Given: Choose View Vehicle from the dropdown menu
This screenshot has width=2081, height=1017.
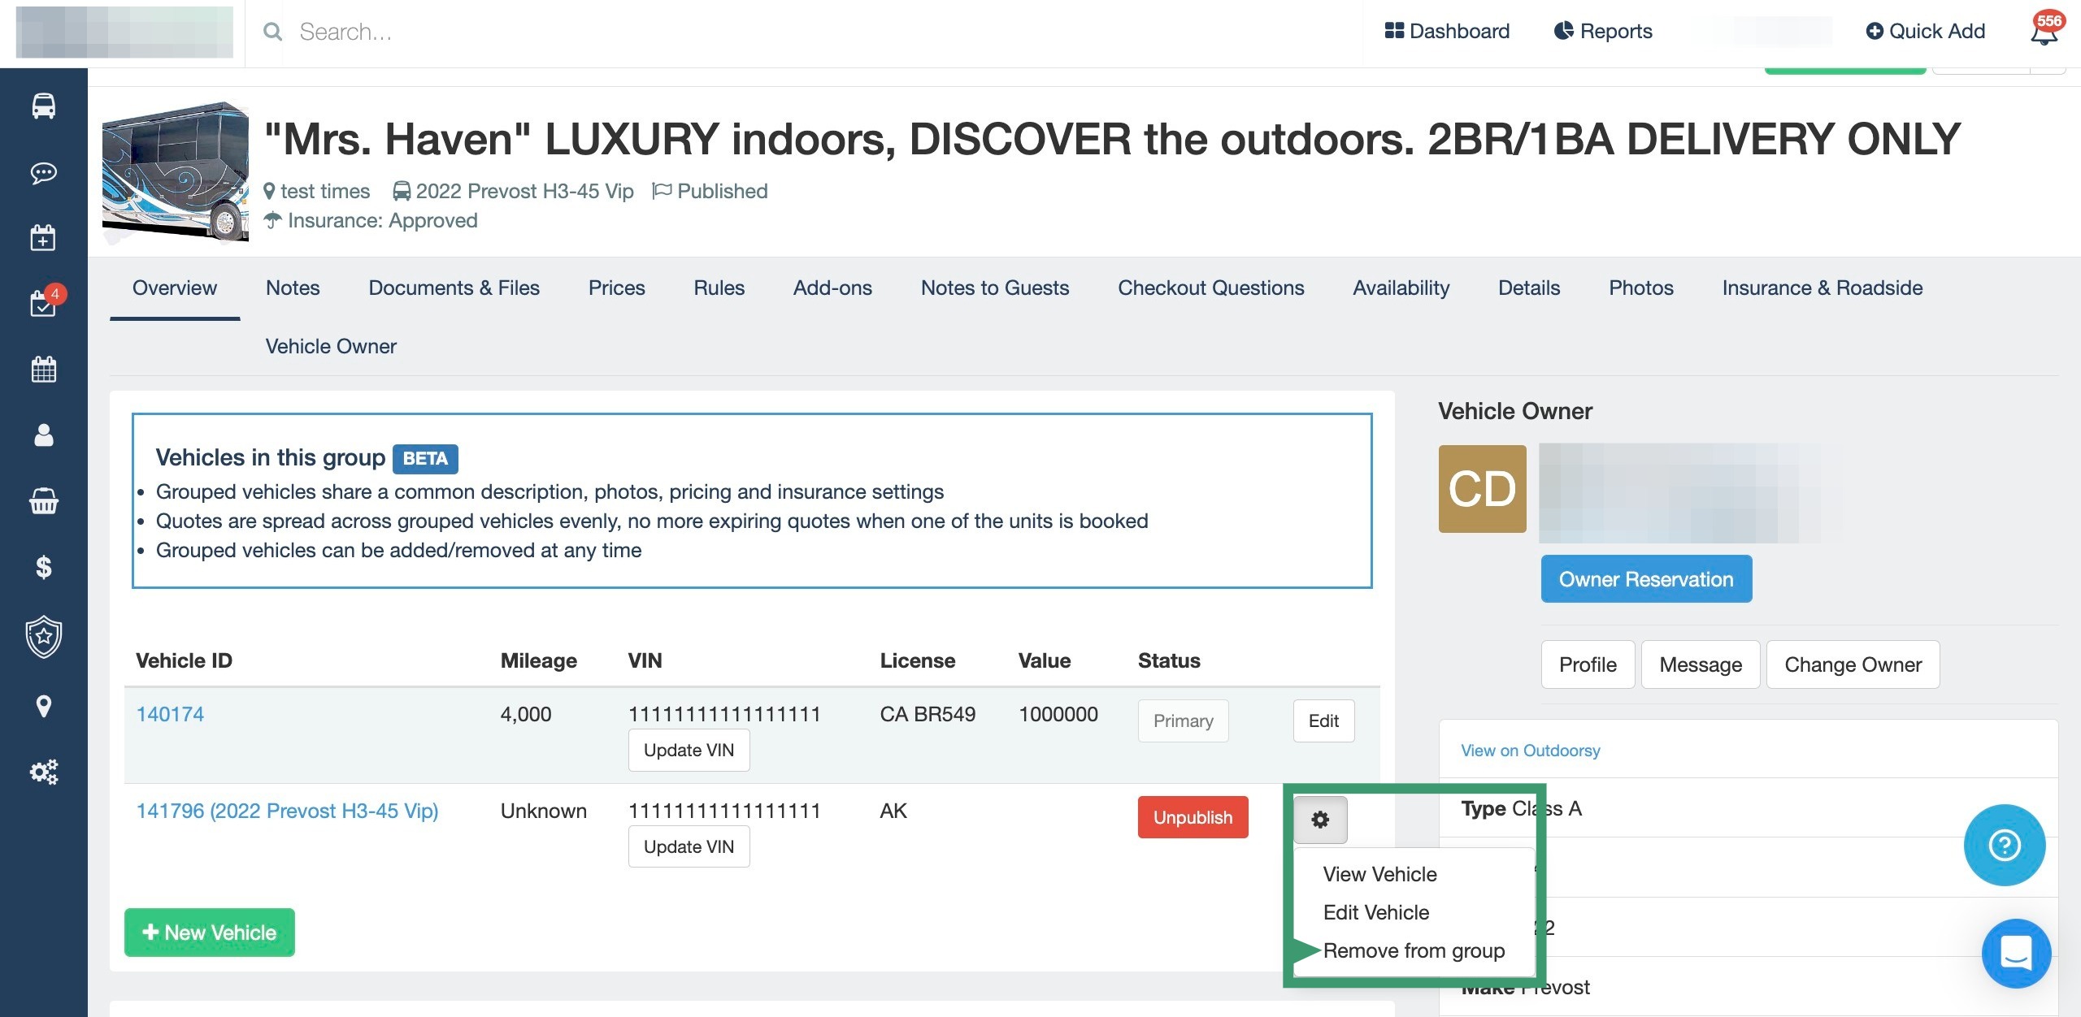Looking at the screenshot, I should [x=1379, y=874].
